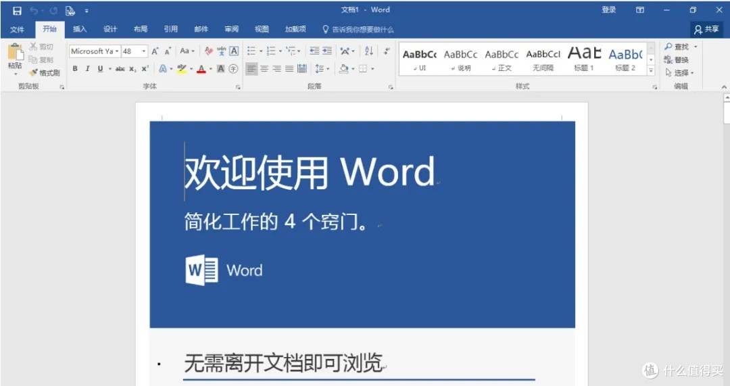Click the text effects glowing A icon
The height and width of the screenshot is (386, 730).
(163, 69)
